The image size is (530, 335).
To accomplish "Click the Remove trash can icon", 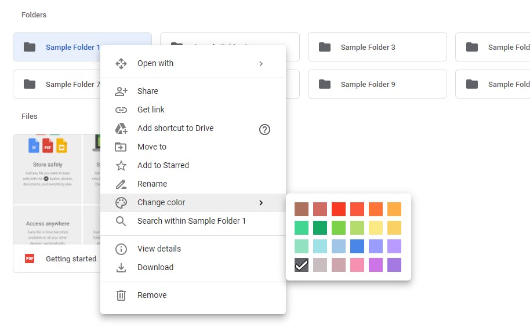I will (x=121, y=295).
